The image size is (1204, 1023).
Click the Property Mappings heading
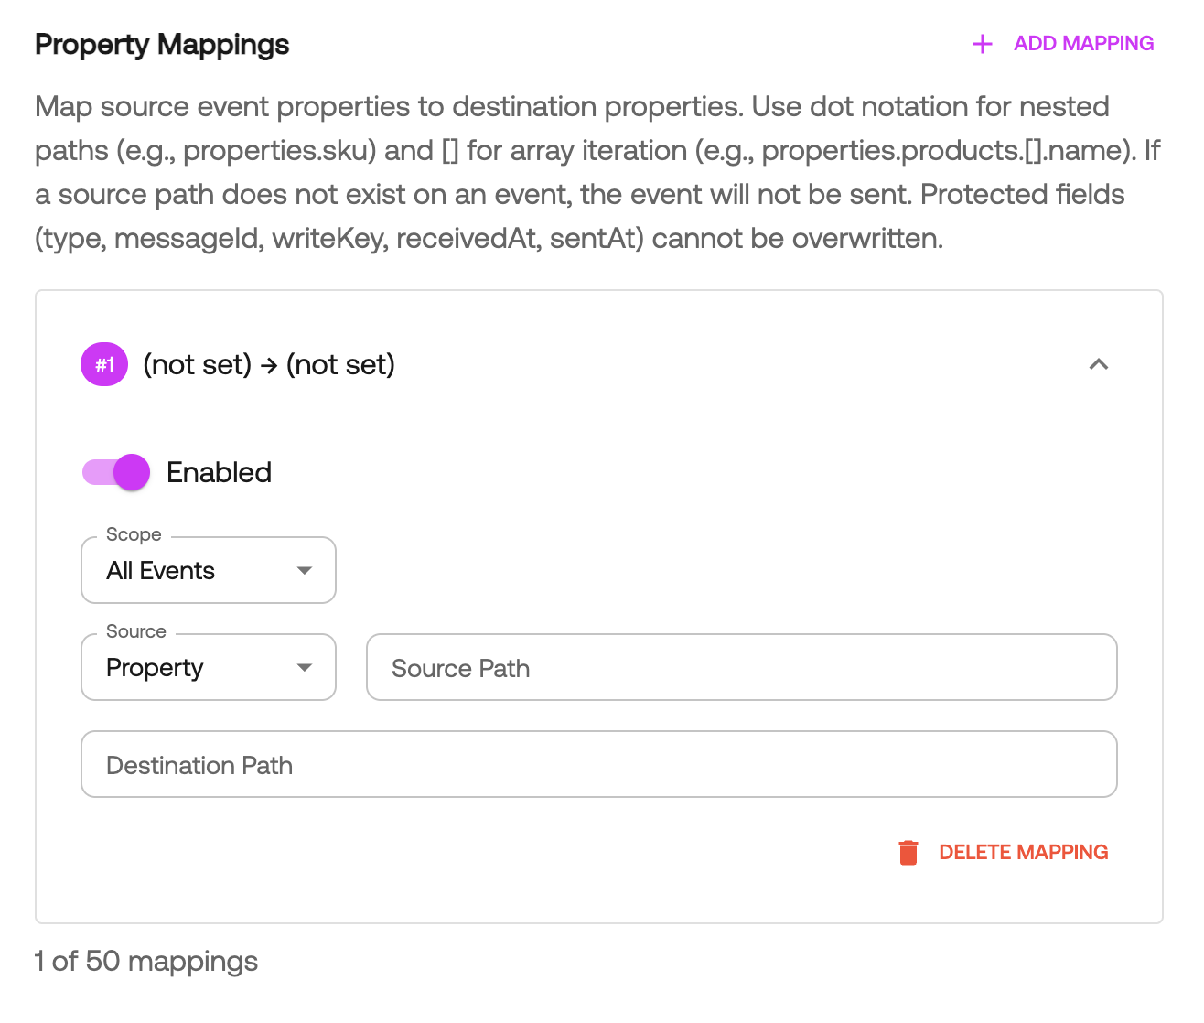point(162,44)
